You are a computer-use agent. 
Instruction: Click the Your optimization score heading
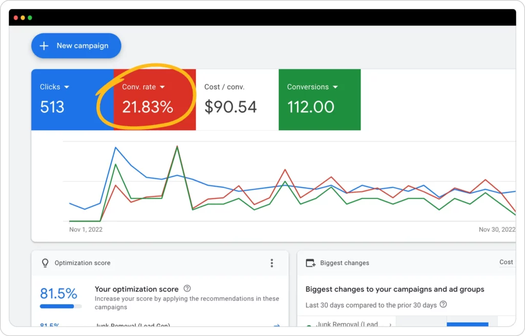pyautogui.click(x=136, y=289)
